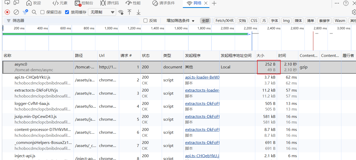Filter by Wasm type
Screen dimensions: 356x160
(340, 21)
